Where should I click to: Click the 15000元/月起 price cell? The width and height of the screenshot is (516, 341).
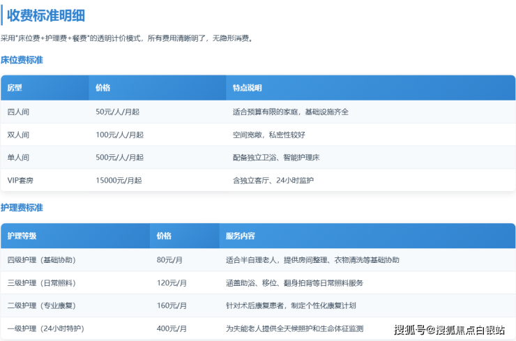tap(119, 181)
